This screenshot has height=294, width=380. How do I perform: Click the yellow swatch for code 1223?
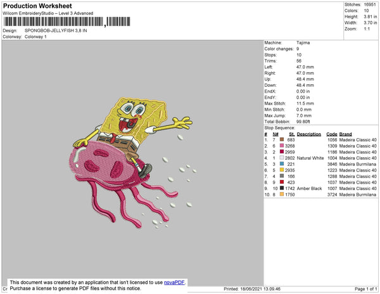(x=282, y=170)
